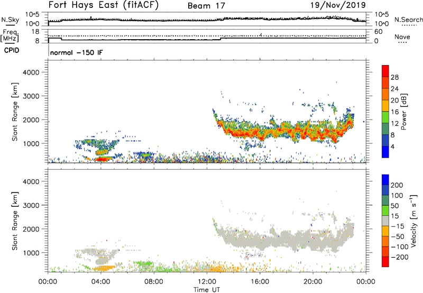
Task: Click the '50' label on Velocity colorbar
Action: point(394,206)
